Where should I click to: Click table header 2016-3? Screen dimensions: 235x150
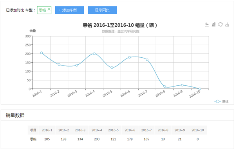[x=80, y=130]
